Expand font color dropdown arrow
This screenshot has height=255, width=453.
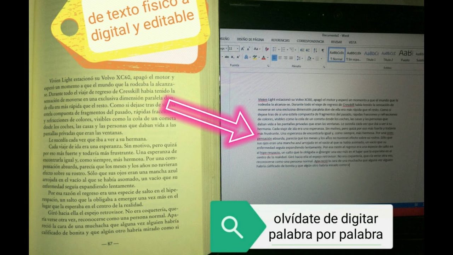tap(268, 57)
